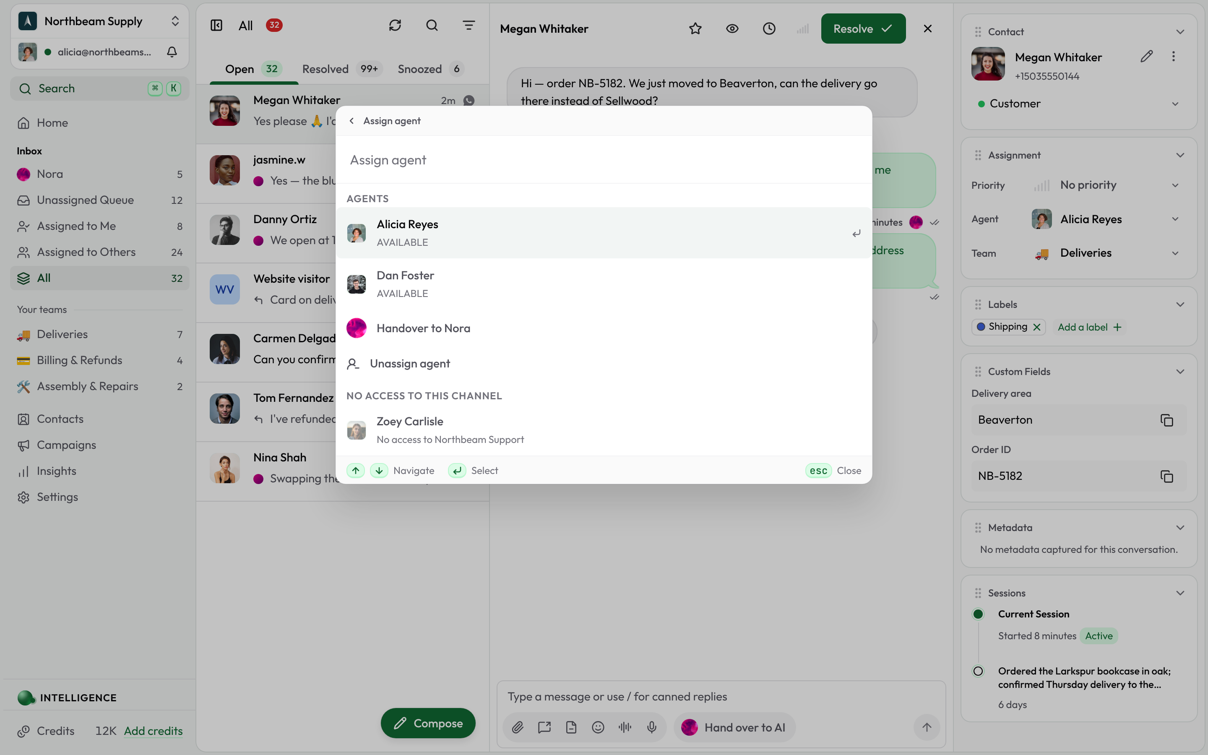The width and height of the screenshot is (1208, 755).
Task: Click the snooze clock icon
Action: click(769, 29)
